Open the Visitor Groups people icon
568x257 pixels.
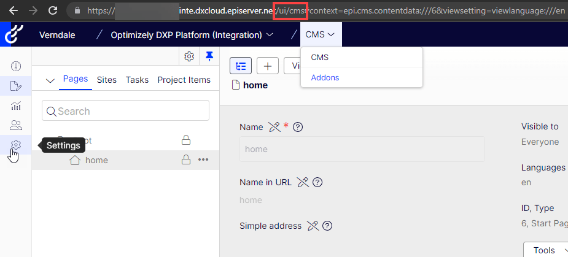click(16, 125)
